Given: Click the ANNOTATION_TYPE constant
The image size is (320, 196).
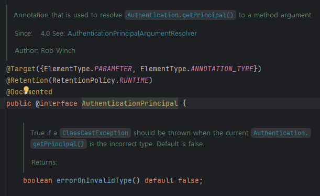Looking at the screenshot, I should click(x=222, y=69).
